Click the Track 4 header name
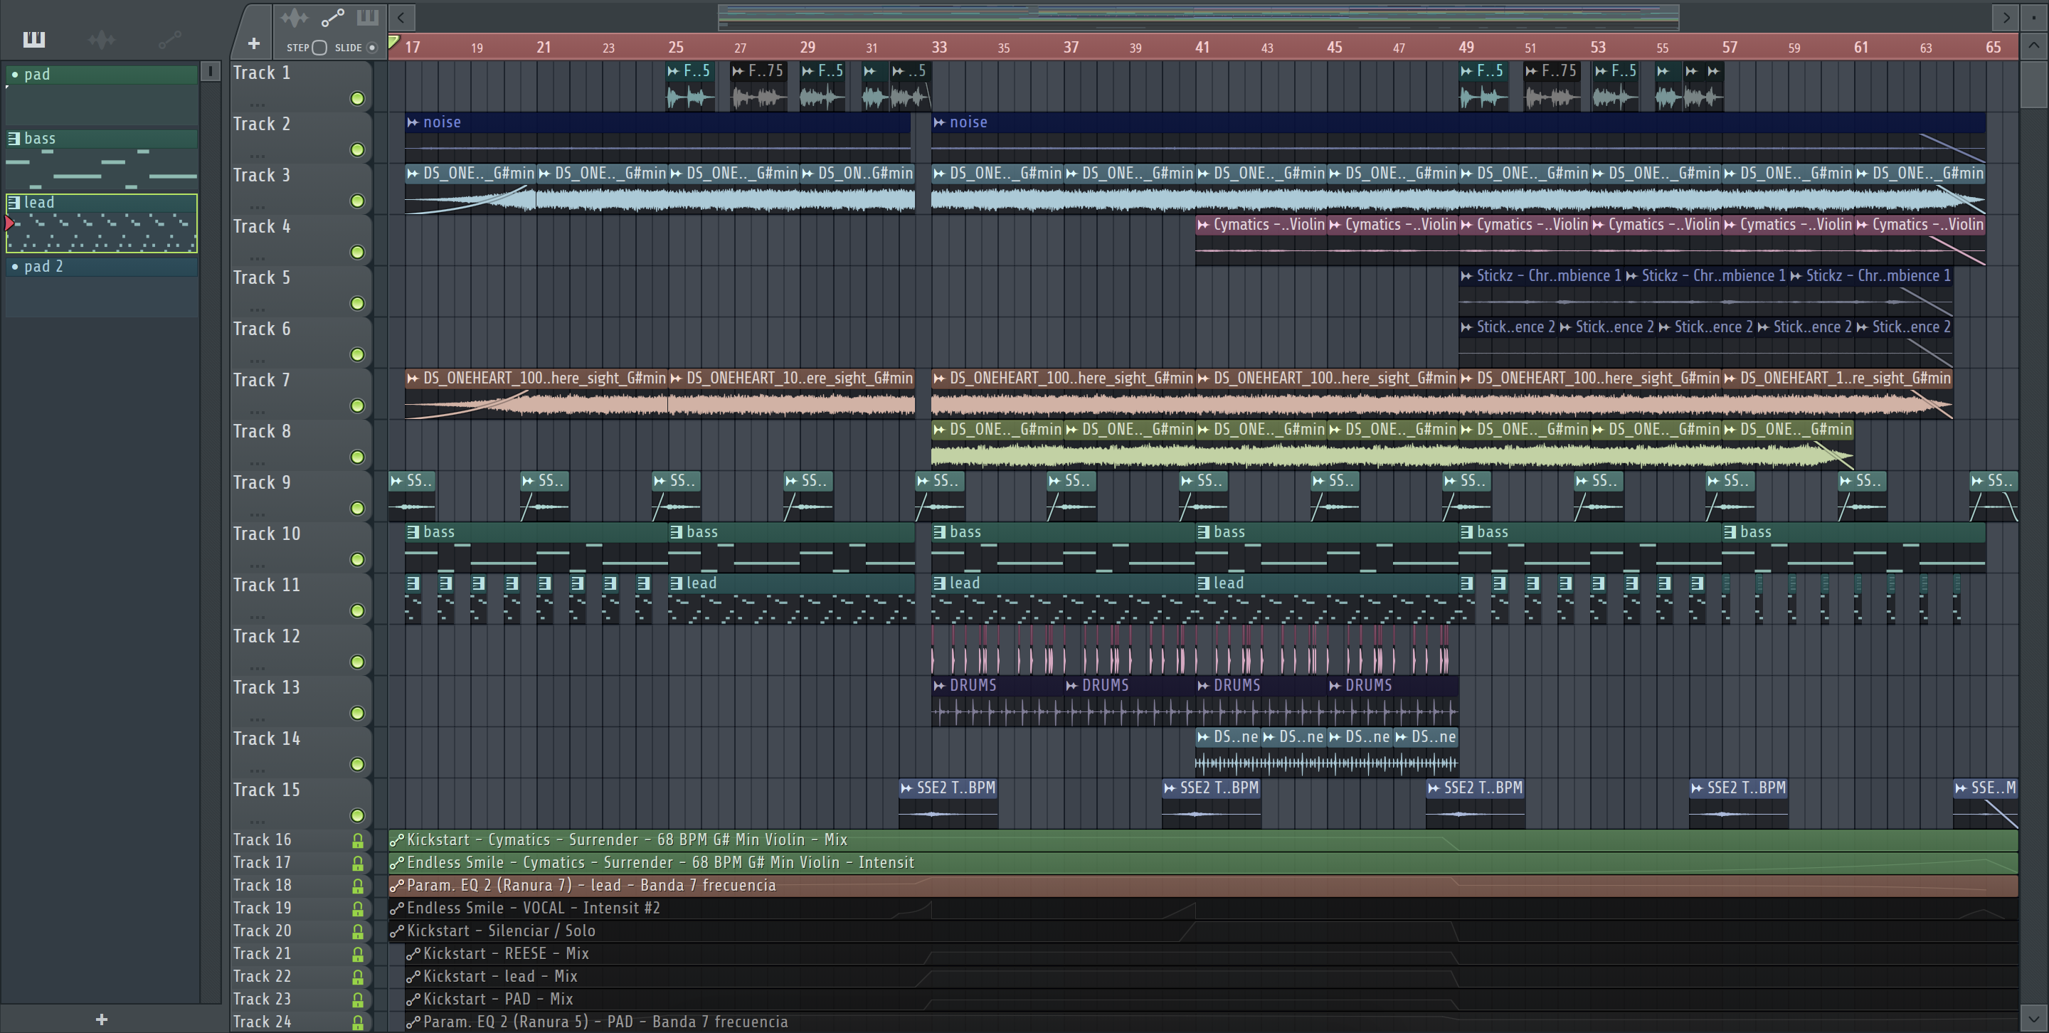The image size is (2049, 1033). (262, 227)
